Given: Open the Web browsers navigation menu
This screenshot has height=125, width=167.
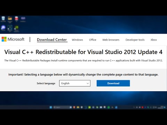Looking at the screenshot, I should [x=111, y=40].
